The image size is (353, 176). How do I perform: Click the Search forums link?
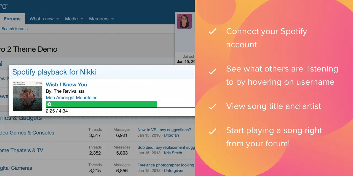14,29
